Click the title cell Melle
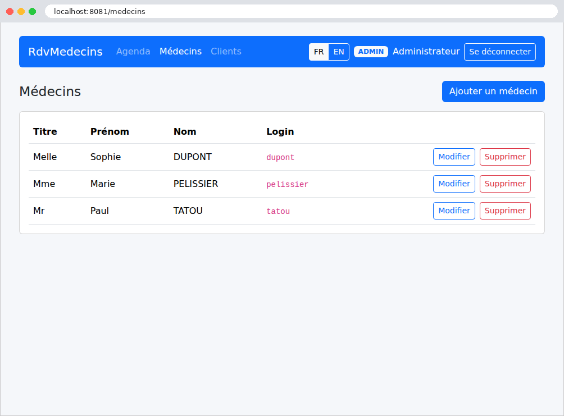This screenshot has height=416, width=564. coord(45,157)
